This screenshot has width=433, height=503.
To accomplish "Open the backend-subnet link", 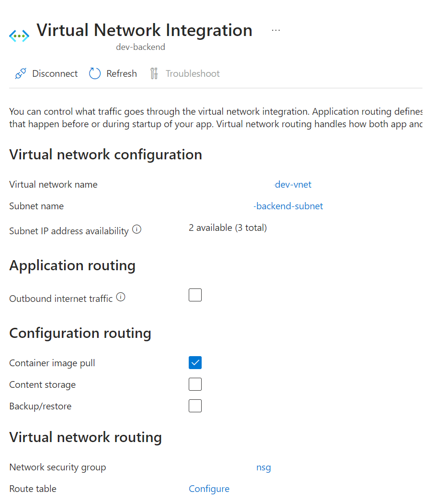I will click(x=288, y=206).
